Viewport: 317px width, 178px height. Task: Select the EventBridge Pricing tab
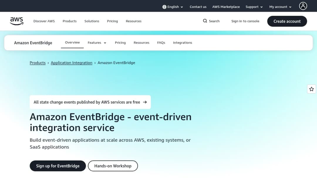click(x=120, y=43)
